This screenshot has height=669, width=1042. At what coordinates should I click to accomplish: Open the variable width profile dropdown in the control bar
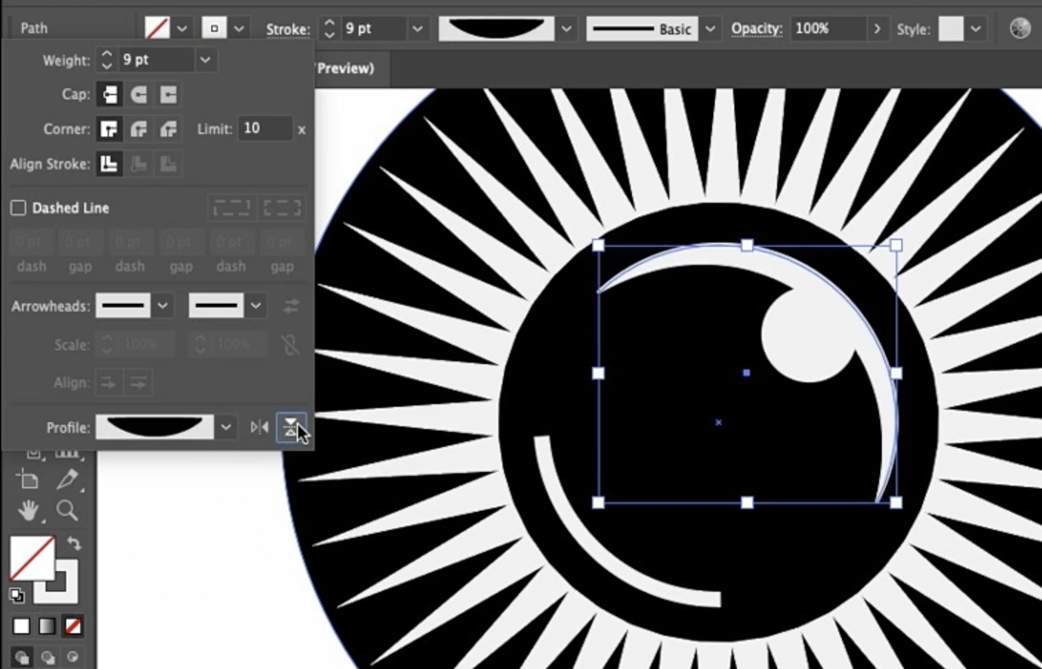567,29
